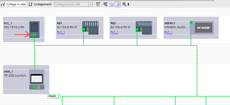This screenshot has width=230, height=105.
Task: Select the HMI_1 device name
Action: click(8, 72)
